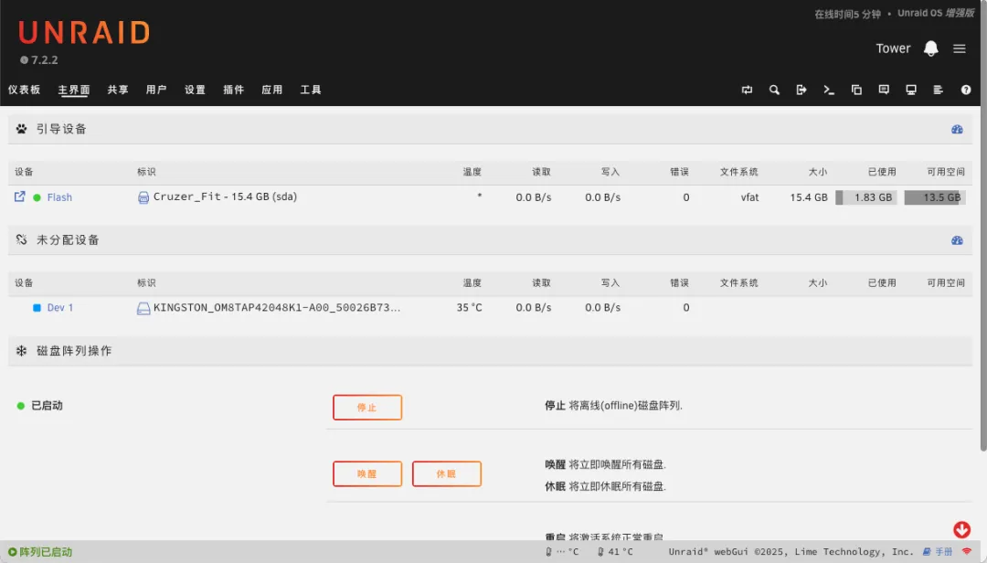987x563 pixels.
Task: Open the 仪表板 menu tab
Action: coord(25,90)
